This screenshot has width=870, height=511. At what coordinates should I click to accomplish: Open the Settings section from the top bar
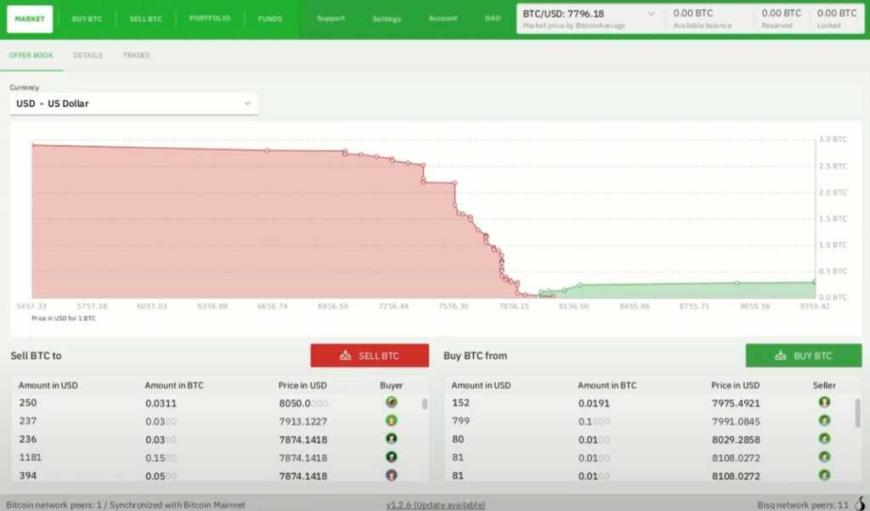click(387, 18)
